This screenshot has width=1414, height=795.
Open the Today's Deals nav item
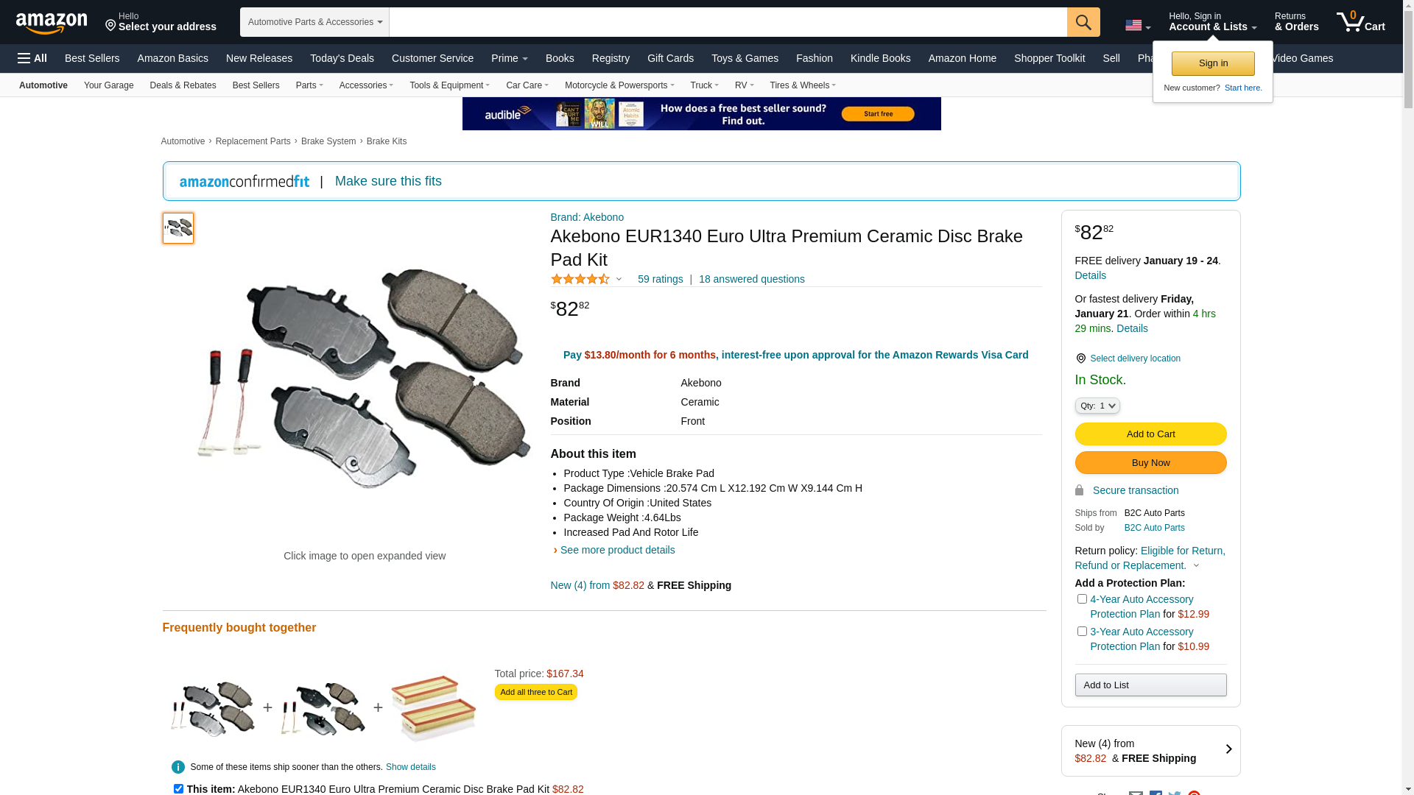pos(342,58)
